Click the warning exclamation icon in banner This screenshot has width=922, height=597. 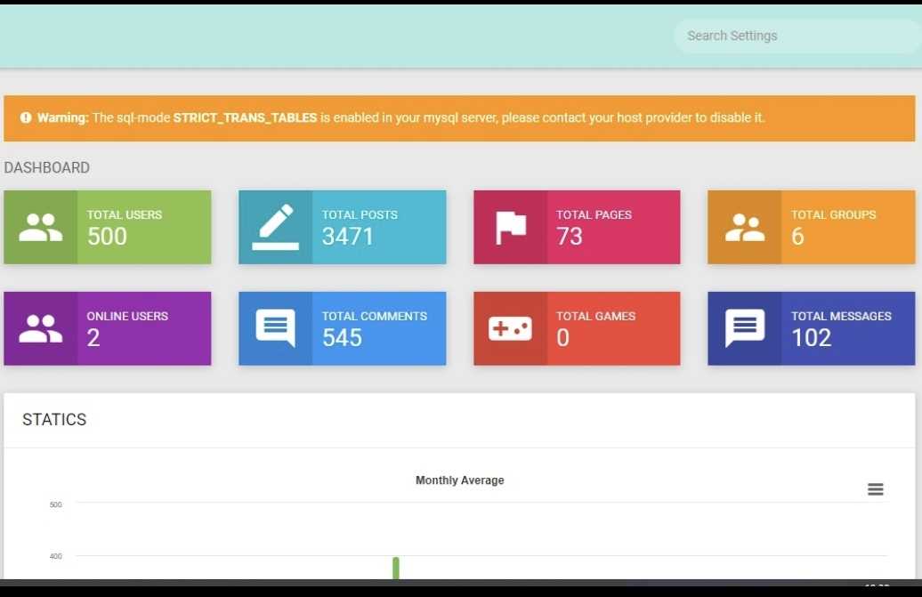[26, 117]
